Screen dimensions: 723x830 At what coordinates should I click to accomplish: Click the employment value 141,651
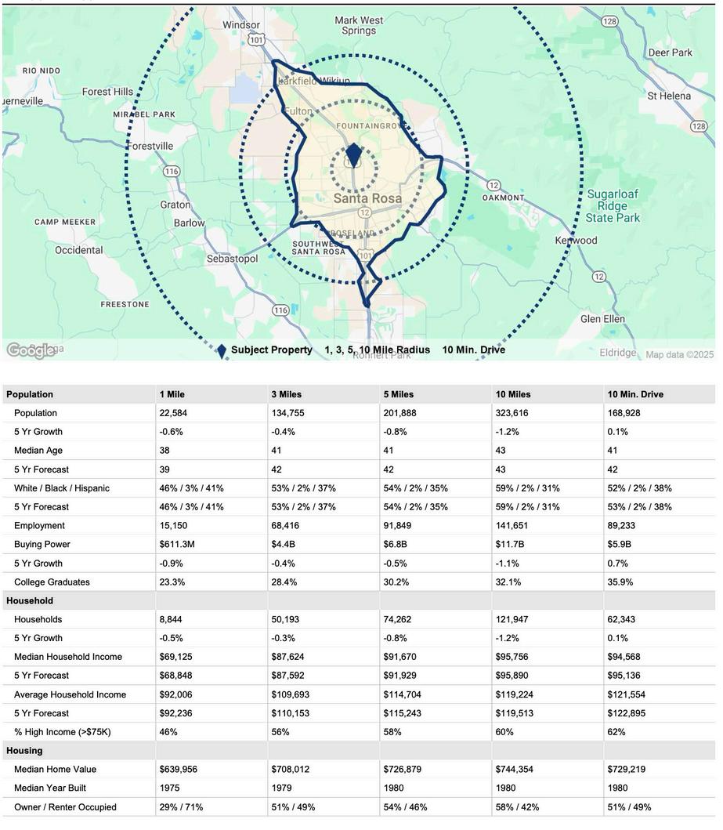pos(512,526)
